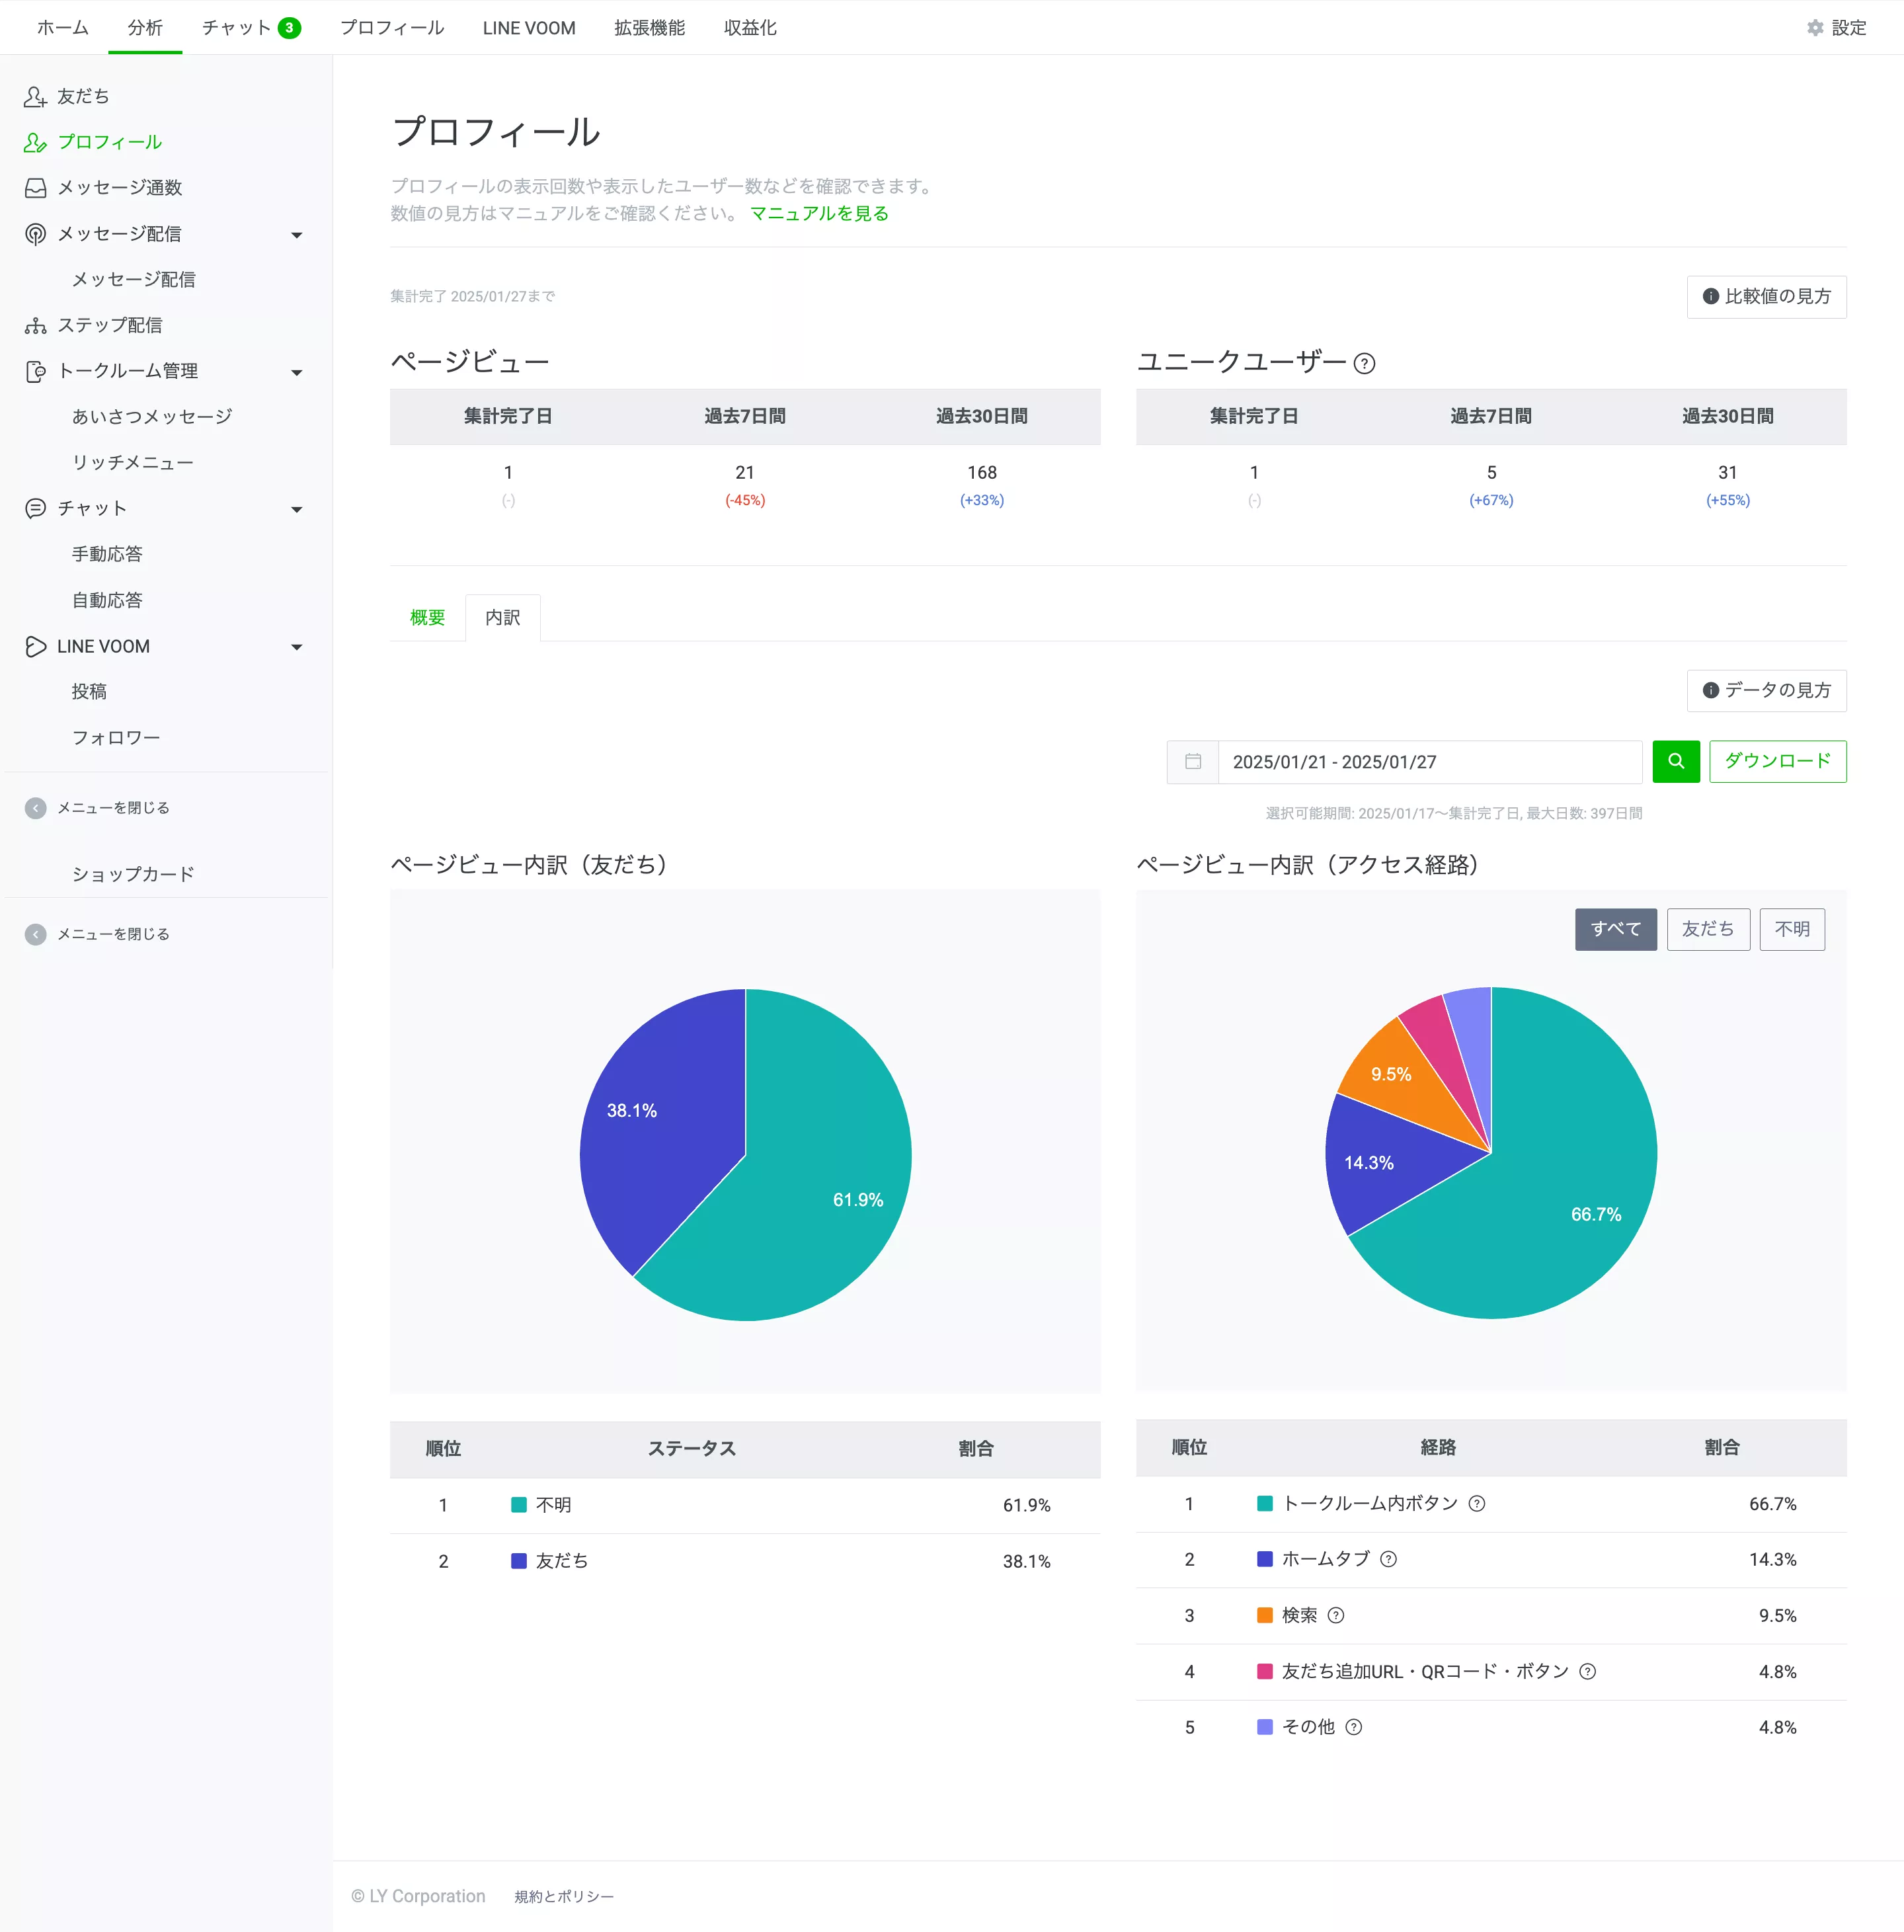
Task: Click the green search magnifier button
Action: [1676, 761]
